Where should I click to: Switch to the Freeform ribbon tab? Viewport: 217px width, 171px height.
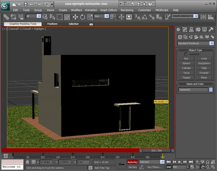coord(52,24)
